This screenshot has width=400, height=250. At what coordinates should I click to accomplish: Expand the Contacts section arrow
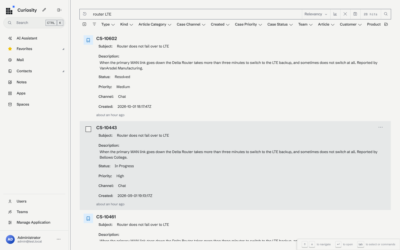click(x=63, y=71)
